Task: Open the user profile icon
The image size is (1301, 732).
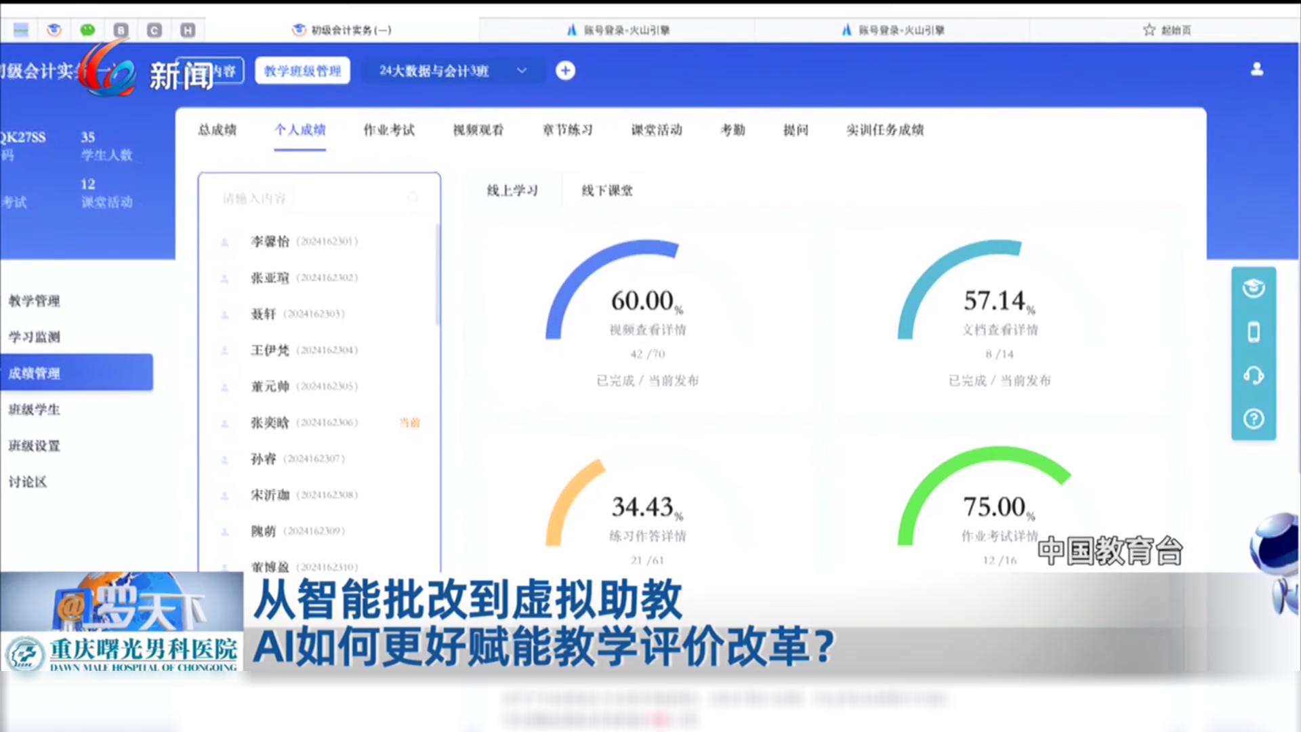Action: (x=1257, y=69)
